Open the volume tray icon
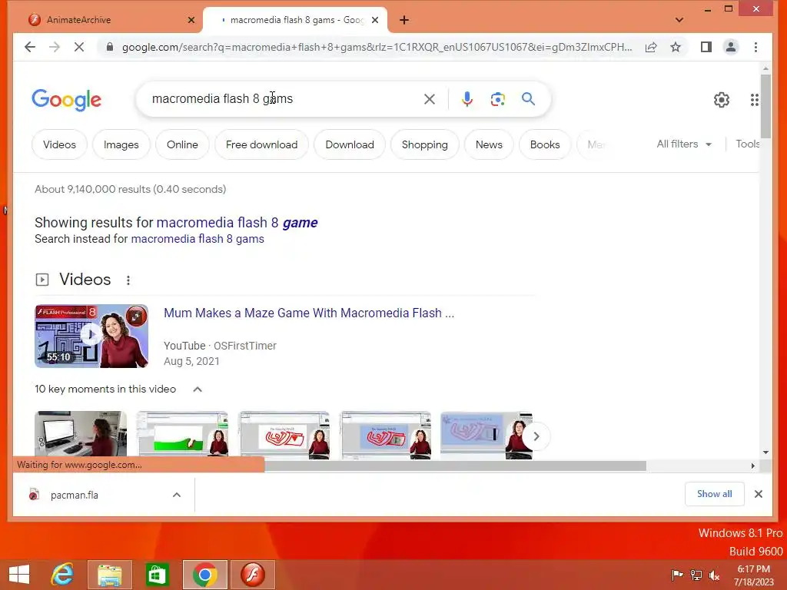Screen dimensions: 787x590 click(x=714, y=575)
